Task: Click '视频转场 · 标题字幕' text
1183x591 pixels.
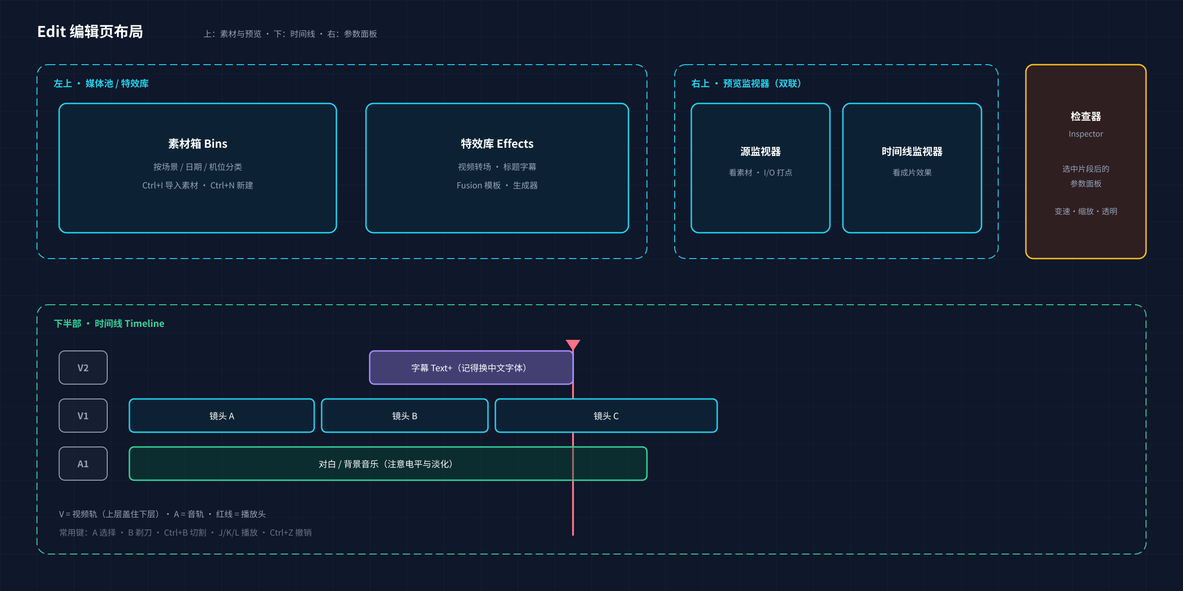Action: 497,167
